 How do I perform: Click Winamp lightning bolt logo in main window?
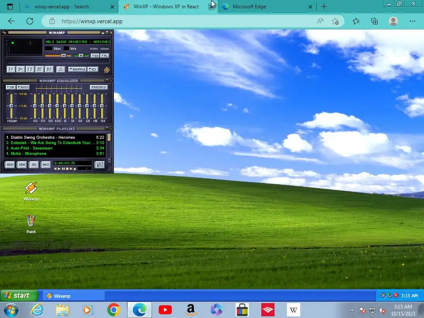(x=106, y=70)
